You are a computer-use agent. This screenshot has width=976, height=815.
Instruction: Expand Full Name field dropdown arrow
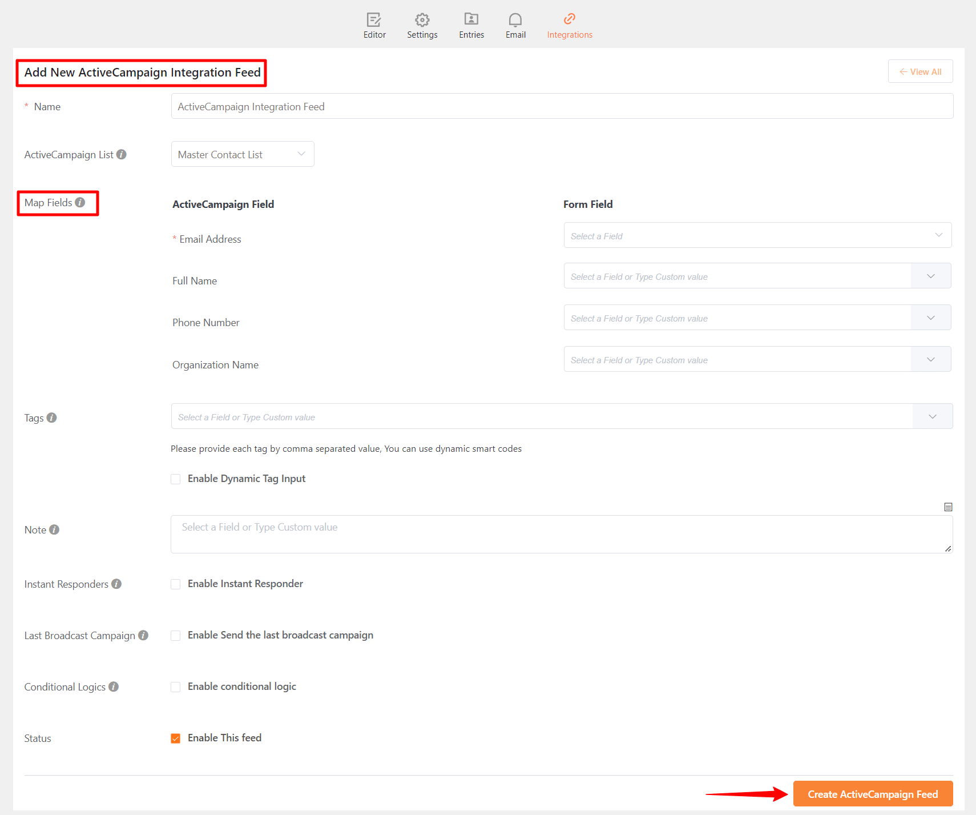pos(931,276)
